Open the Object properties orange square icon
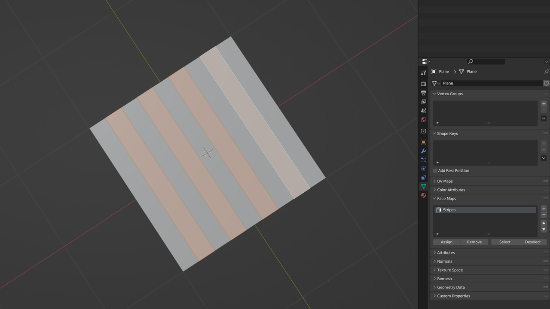Screen dimensions: 550x309 423,142
